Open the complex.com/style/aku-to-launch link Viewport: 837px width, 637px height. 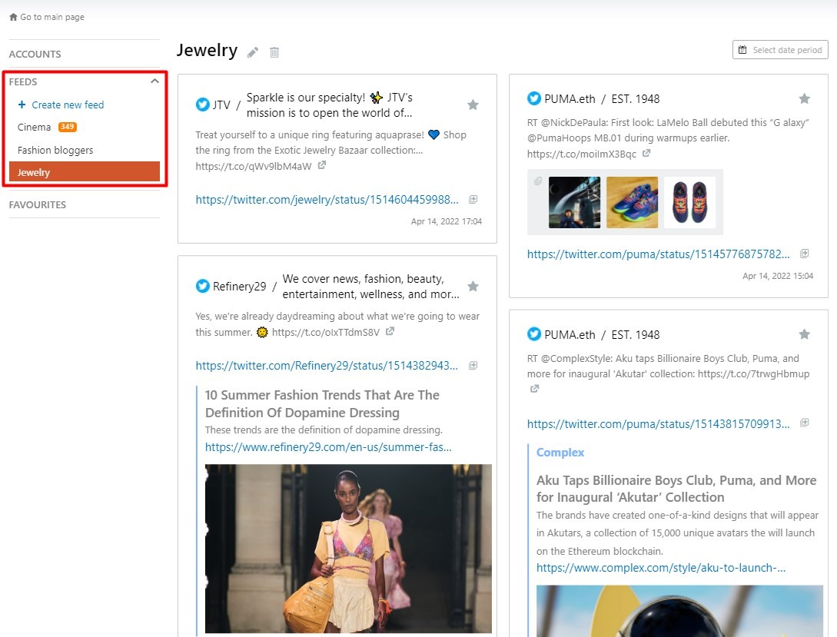click(661, 568)
